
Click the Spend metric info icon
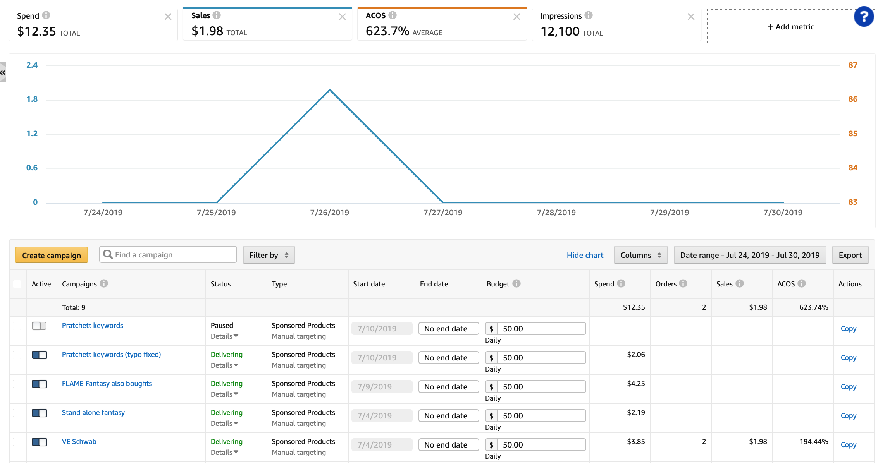tap(46, 15)
